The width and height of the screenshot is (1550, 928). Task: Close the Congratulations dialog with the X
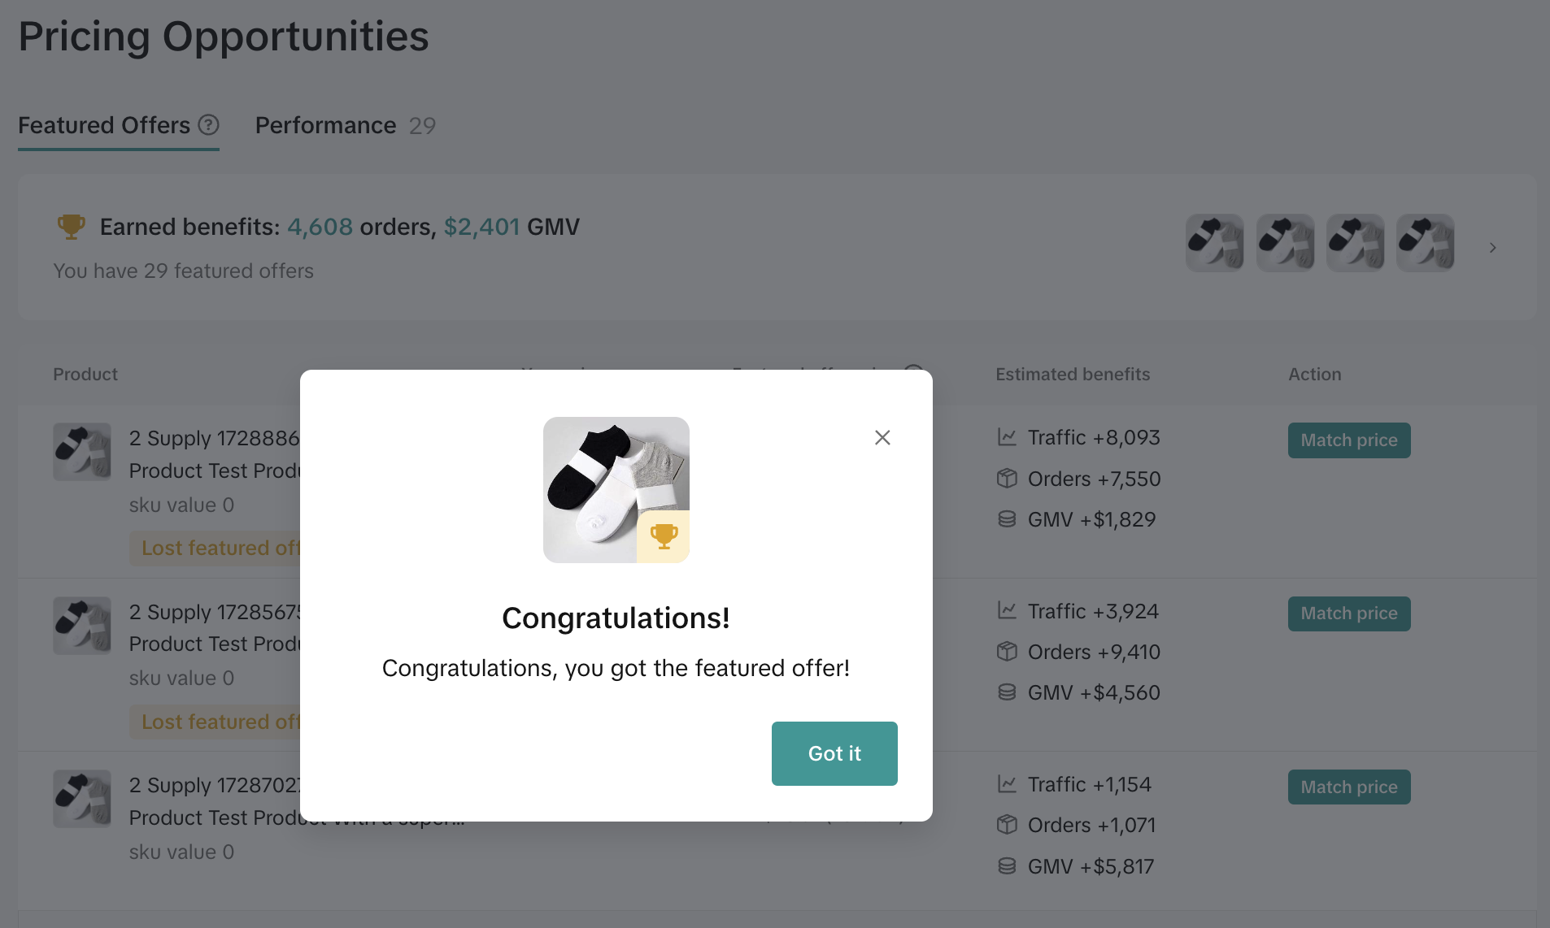(882, 437)
